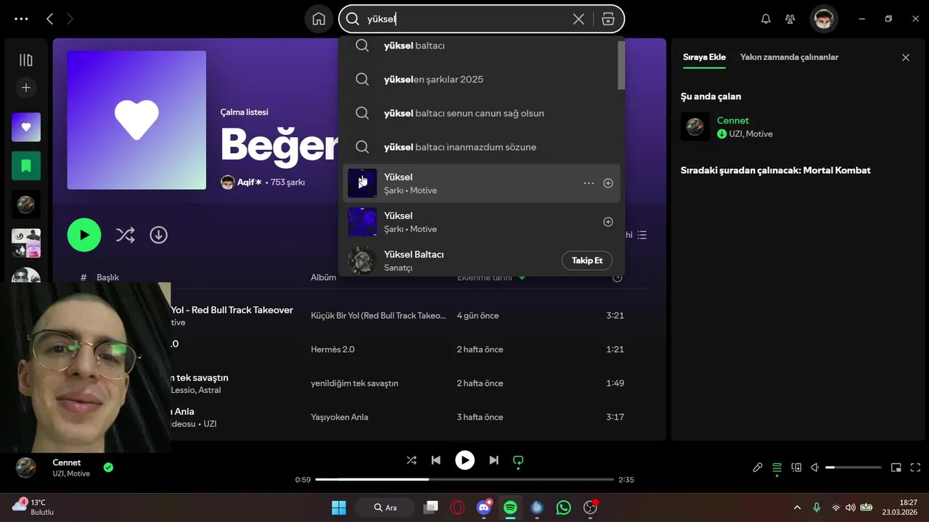The width and height of the screenshot is (929, 522).
Task: Switch to Yakın zamanda çalınanlar tab
Action: tap(789, 57)
